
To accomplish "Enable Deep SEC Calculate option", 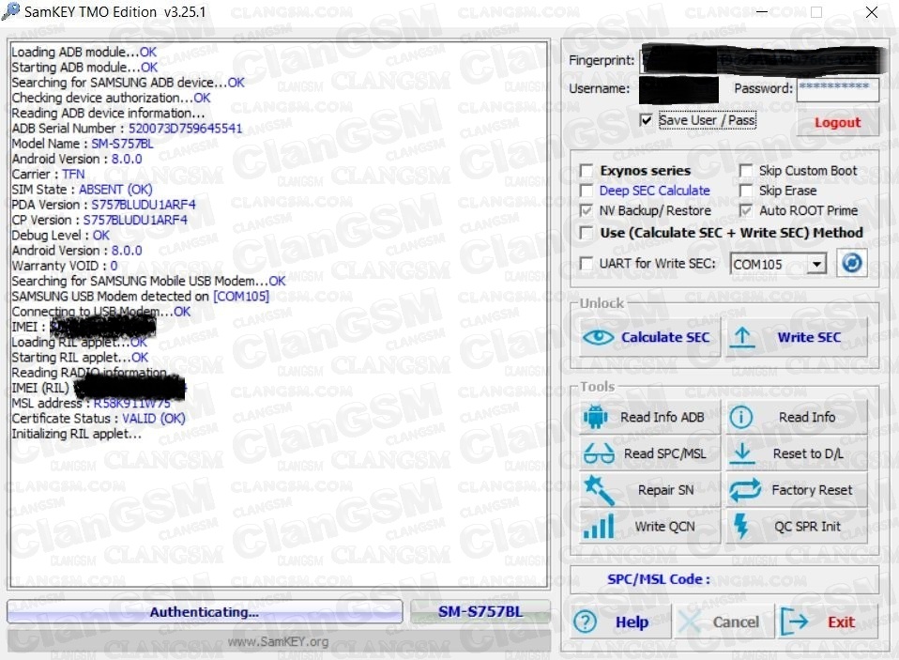I will coord(587,191).
